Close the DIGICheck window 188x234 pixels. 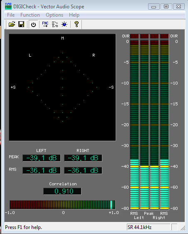click(178, 7)
